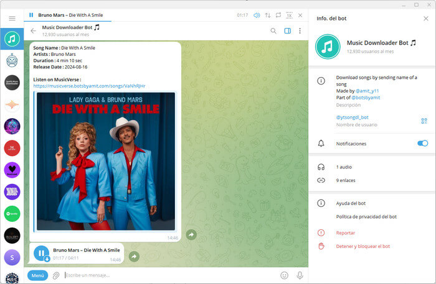
Task: Toggle the repeat track icon
Action: tap(278, 16)
